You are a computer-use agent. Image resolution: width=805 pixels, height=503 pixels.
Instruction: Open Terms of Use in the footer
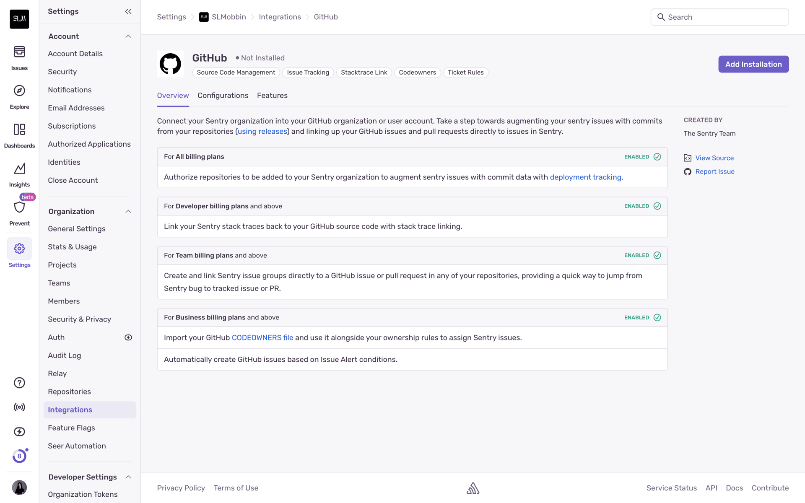[236, 488]
